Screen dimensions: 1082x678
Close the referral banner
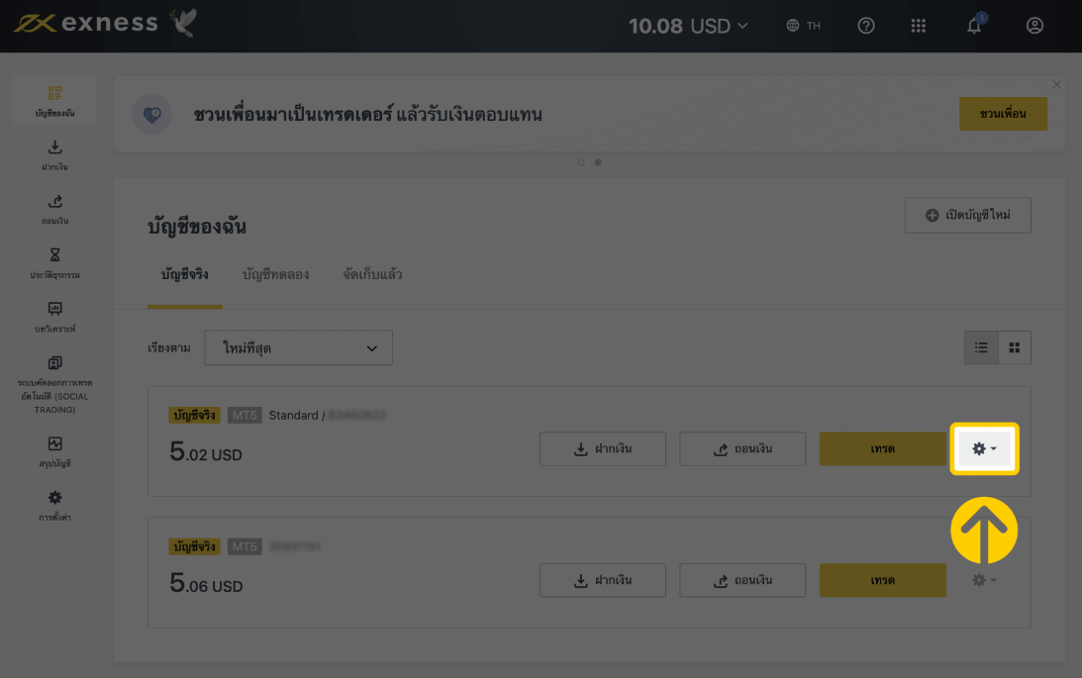pos(1056,85)
